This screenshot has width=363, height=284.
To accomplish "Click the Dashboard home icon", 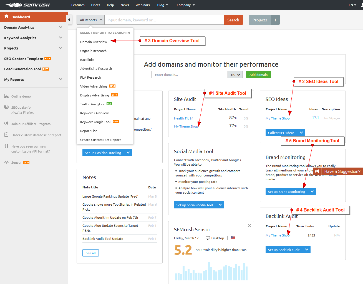I will (x=6, y=17).
